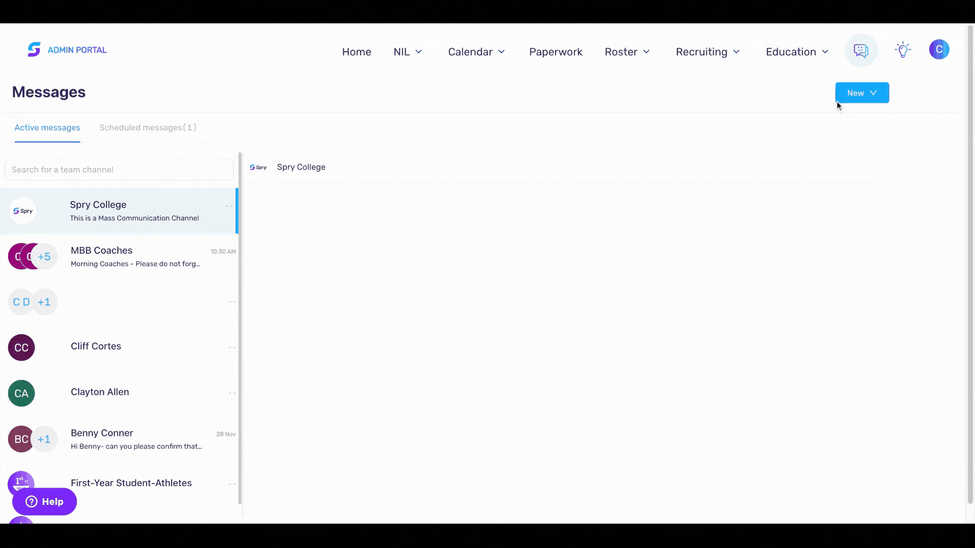Click Spry College title in chat header
The width and height of the screenshot is (975, 548).
click(x=301, y=167)
